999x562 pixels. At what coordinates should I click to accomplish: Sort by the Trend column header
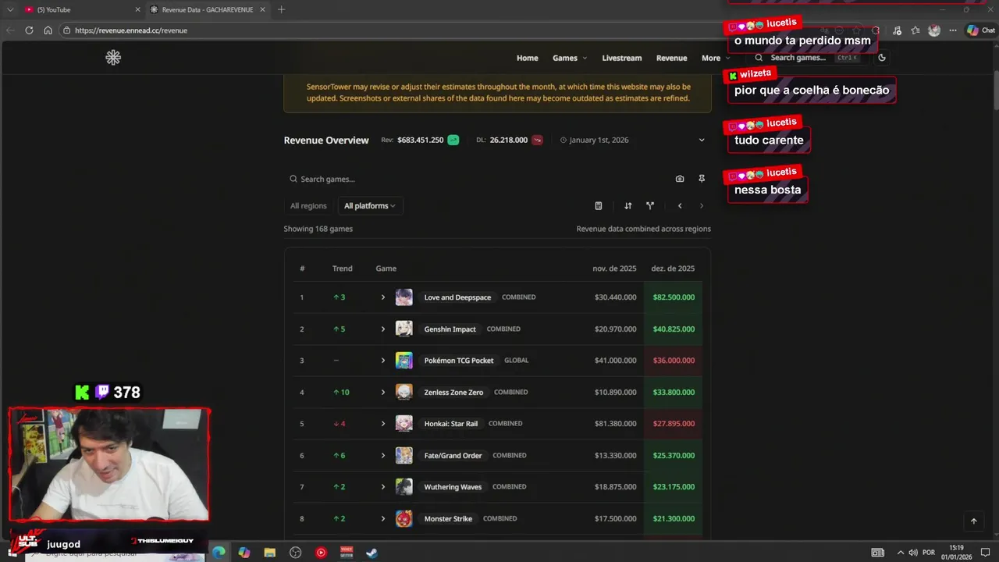click(342, 269)
